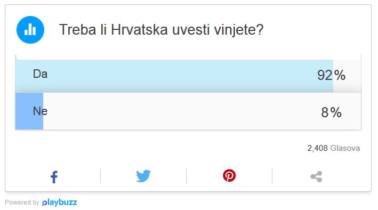
Task: Open the Playbuzz logo link
Action: [x=60, y=203]
